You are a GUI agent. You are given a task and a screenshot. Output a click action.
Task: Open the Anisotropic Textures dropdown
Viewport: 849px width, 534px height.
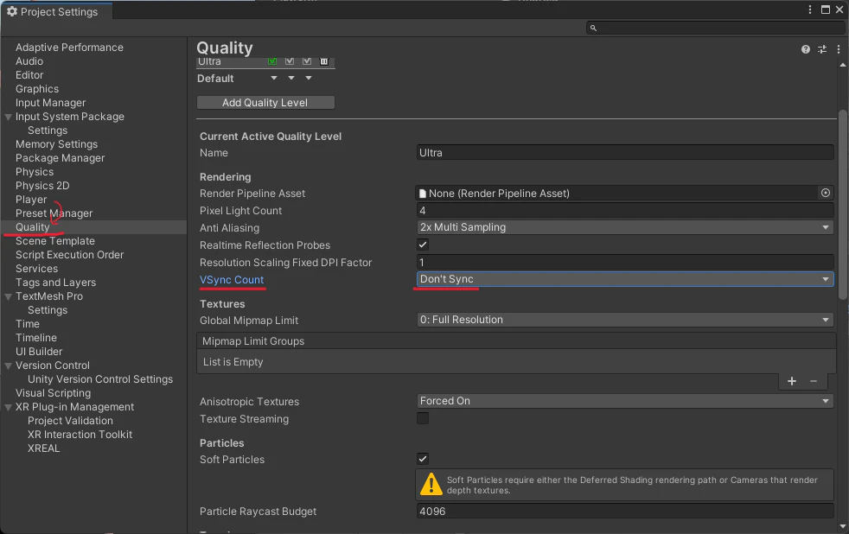point(625,401)
